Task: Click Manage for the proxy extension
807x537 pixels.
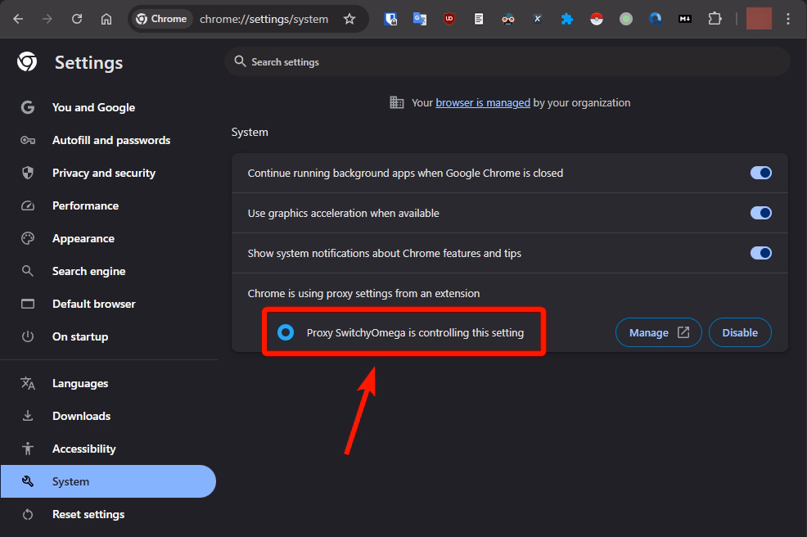Action: [658, 332]
